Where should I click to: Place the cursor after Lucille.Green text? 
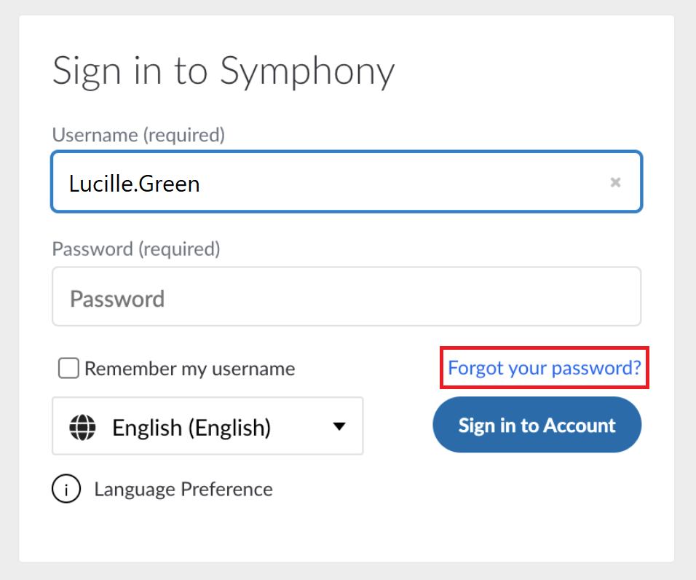(202, 184)
